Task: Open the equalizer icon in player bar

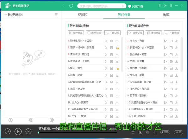Action: [155, 132]
